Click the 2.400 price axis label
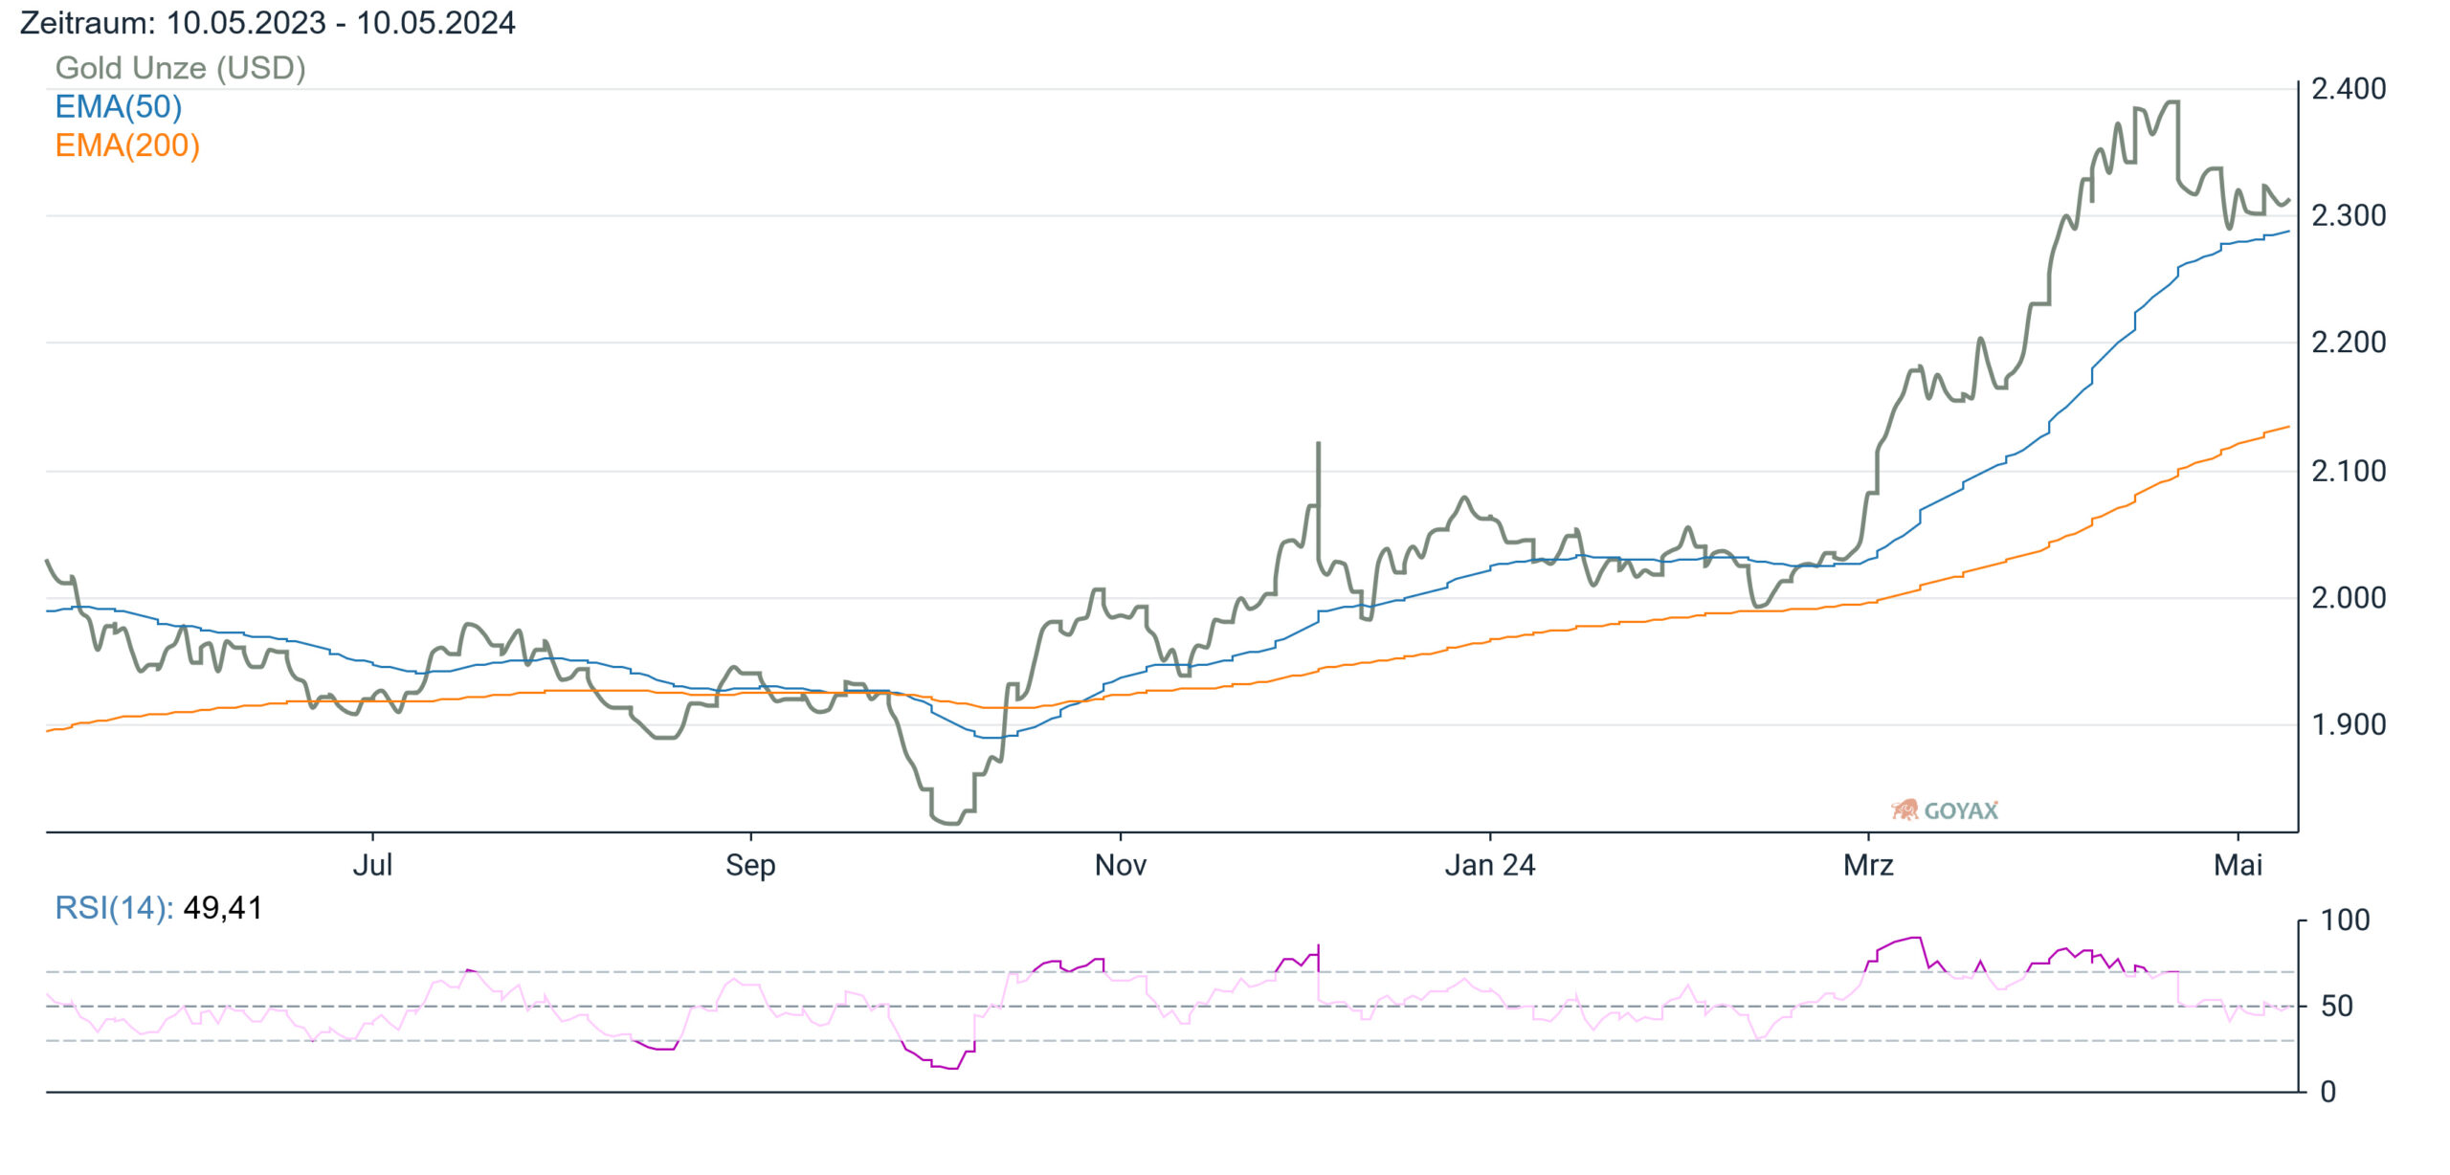This screenshot has height=1175, width=2450. pos(2349,89)
